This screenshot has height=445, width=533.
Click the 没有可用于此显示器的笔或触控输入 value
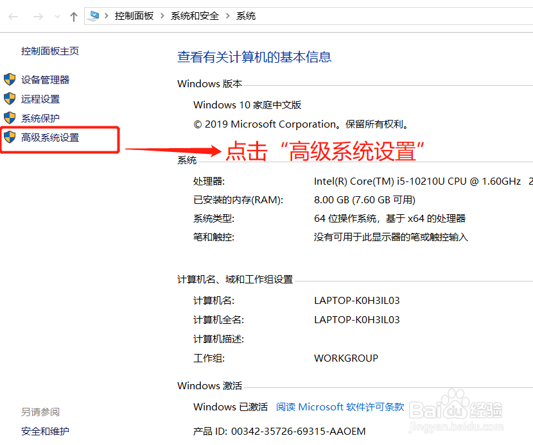(x=391, y=237)
